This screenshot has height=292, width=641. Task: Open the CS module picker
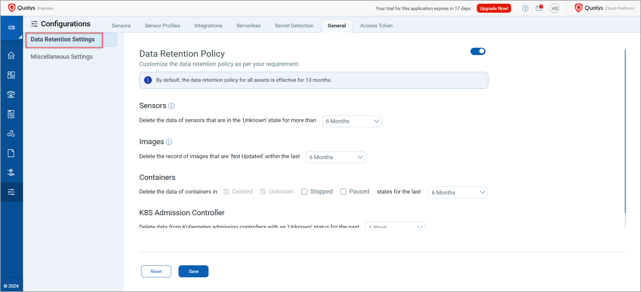(x=12, y=28)
